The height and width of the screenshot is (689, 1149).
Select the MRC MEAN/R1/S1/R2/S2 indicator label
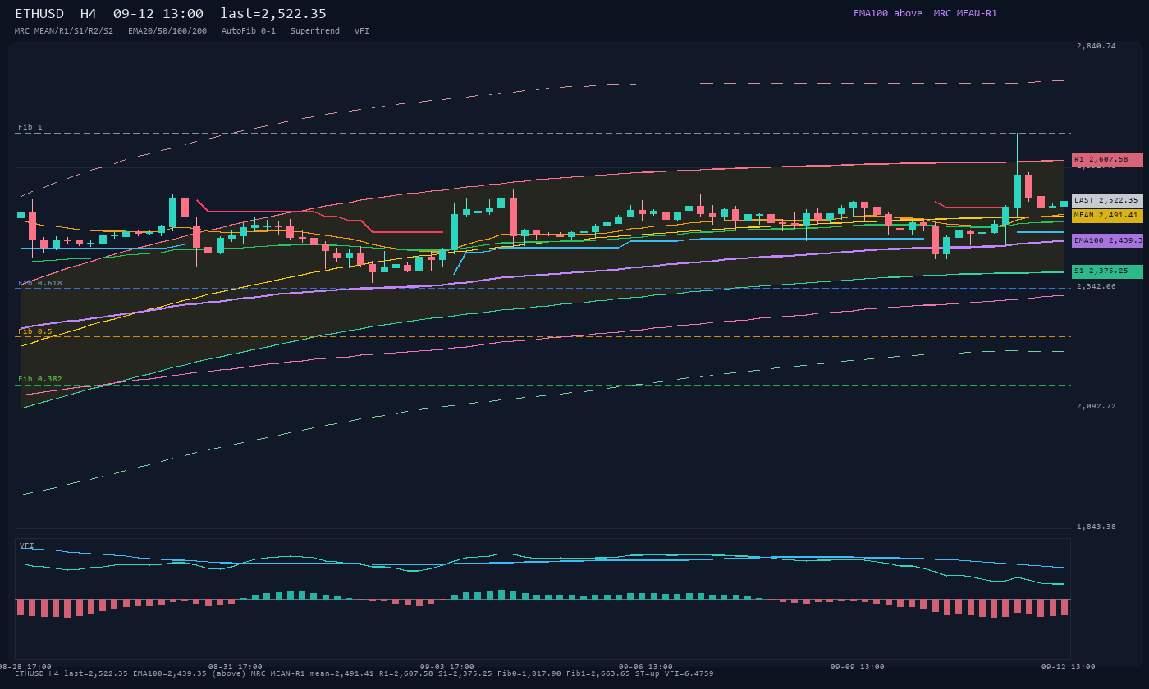(64, 31)
